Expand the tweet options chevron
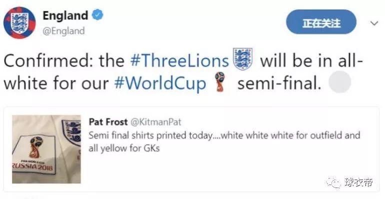This screenshot has width=385, height=199. tap(374, 23)
